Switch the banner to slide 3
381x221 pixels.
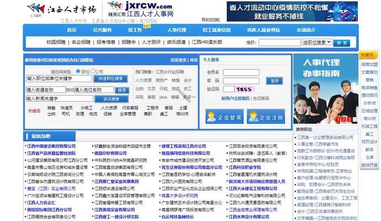(x=350, y=119)
